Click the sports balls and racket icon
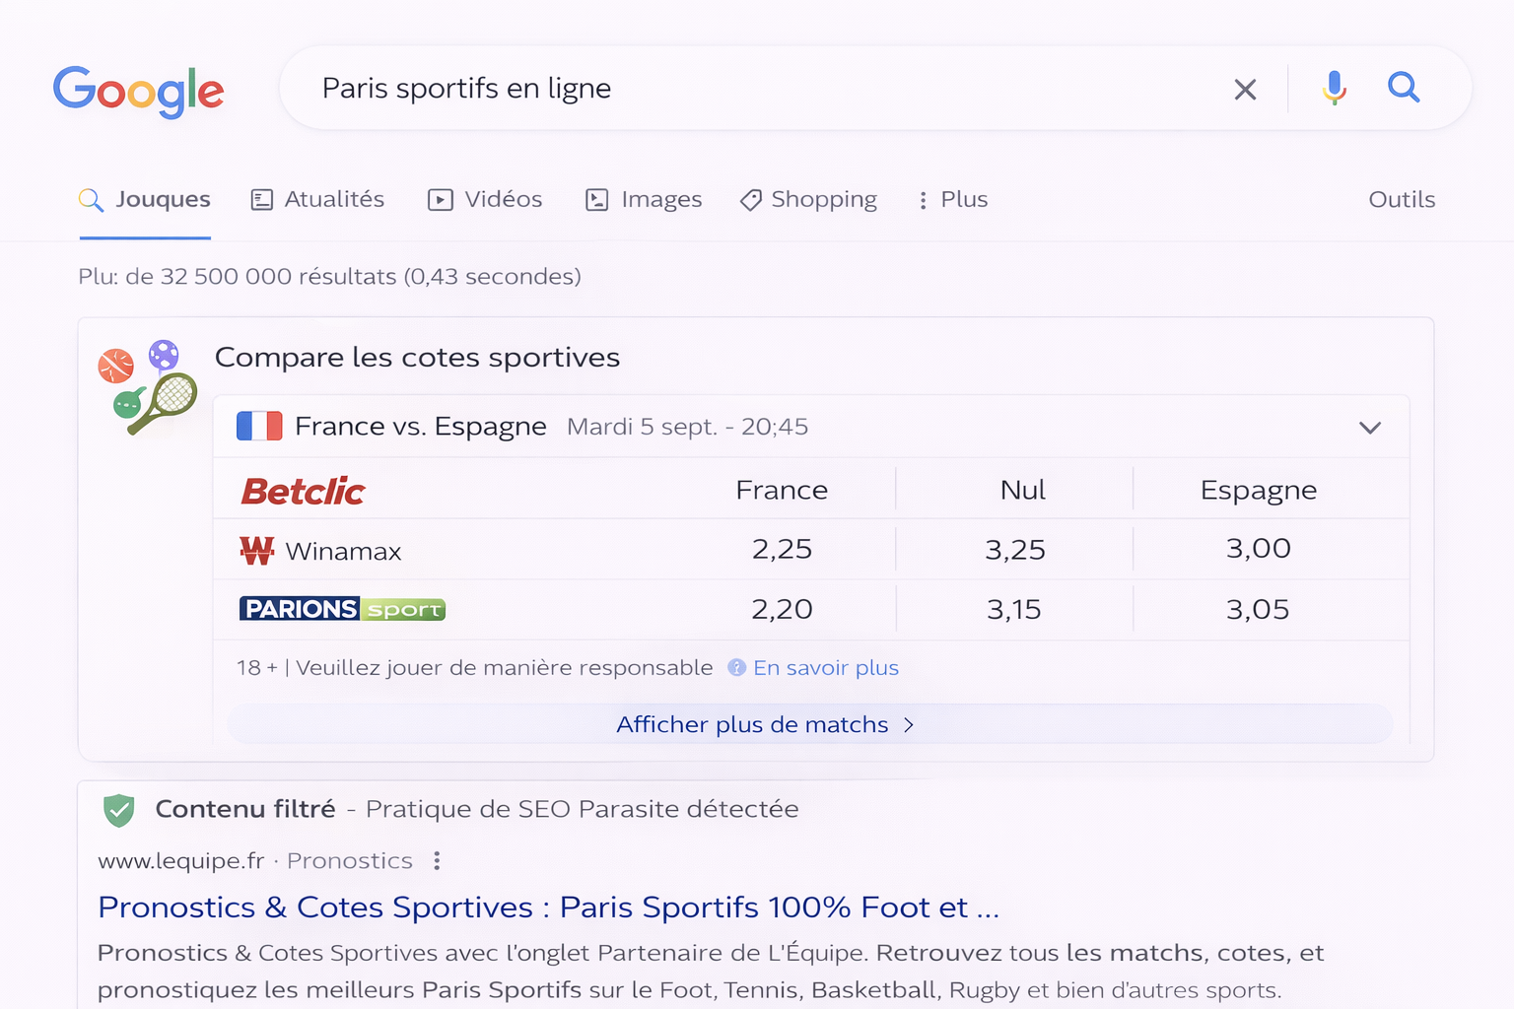This screenshot has width=1514, height=1009. click(x=148, y=386)
